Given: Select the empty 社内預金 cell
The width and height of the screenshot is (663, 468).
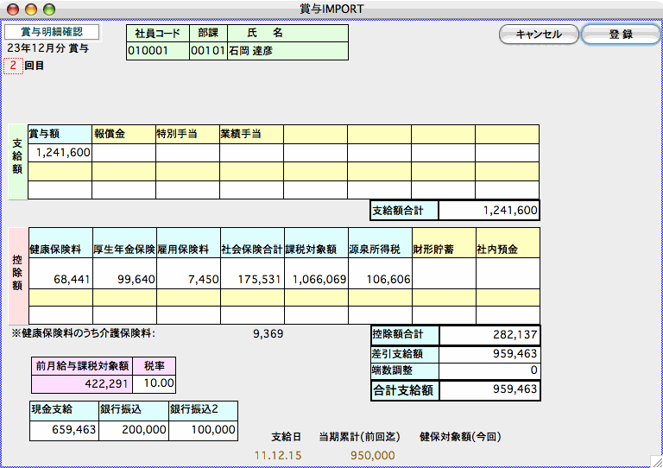Looking at the screenshot, I should tap(507, 279).
